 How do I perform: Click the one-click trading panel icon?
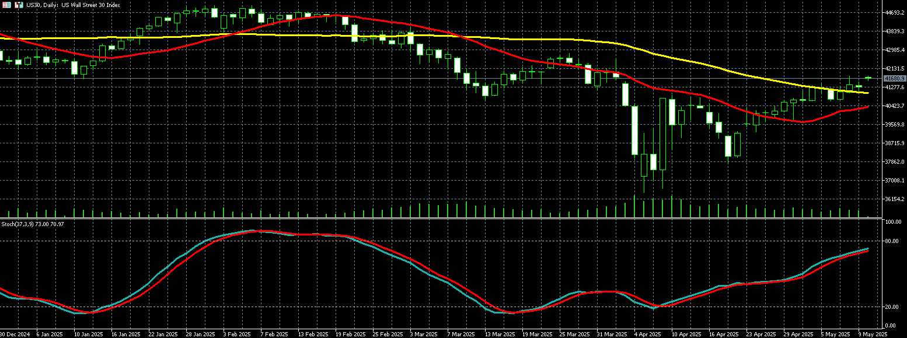pyautogui.click(x=7, y=5)
